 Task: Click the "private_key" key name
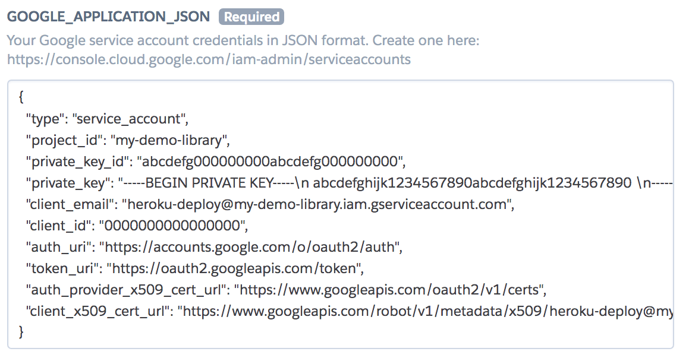point(70,183)
